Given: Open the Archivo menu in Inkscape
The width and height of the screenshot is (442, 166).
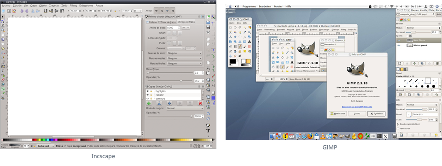Looking at the screenshot, I should tap(6, 6).
